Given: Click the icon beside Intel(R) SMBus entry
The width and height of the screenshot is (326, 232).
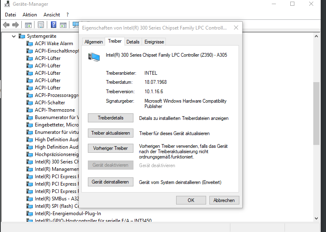Looking at the screenshot, I should click(x=30, y=199).
